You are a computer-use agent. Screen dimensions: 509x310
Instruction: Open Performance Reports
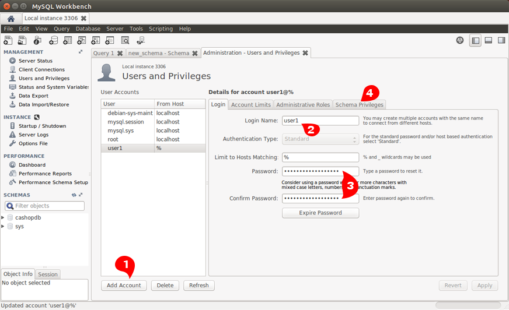pos(45,173)
